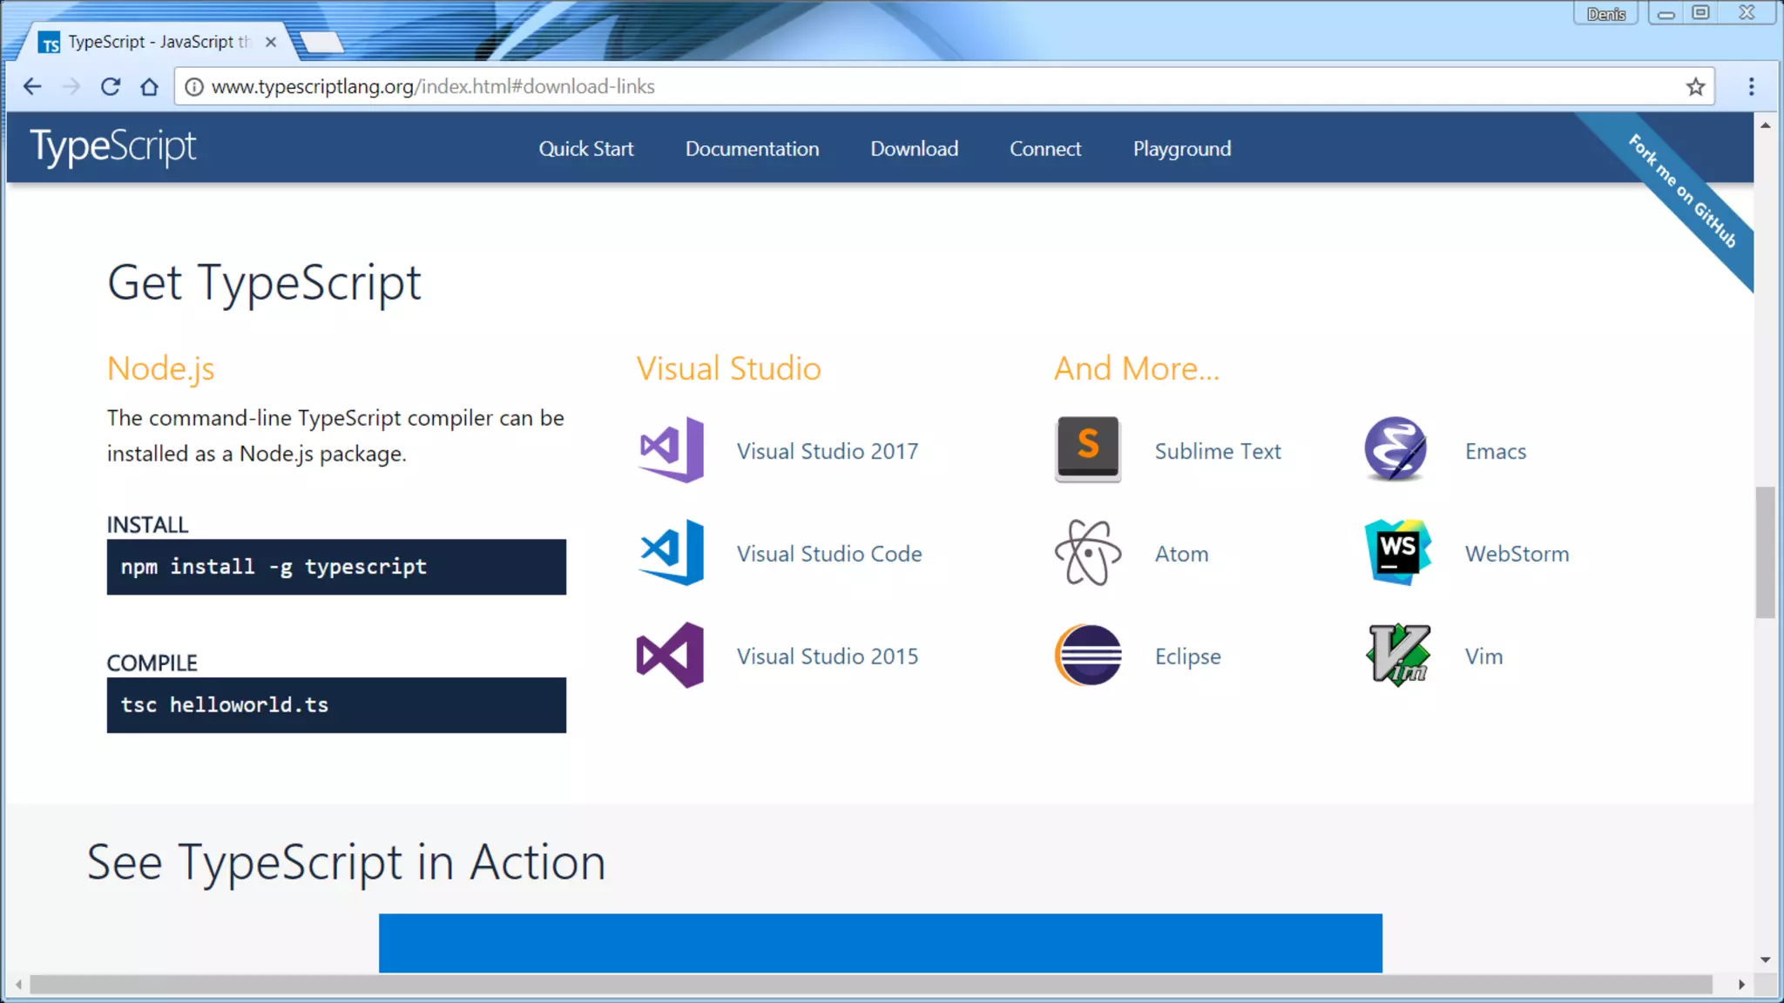
Task: Go to the Playground nav item
Action: coord(1181,149)
